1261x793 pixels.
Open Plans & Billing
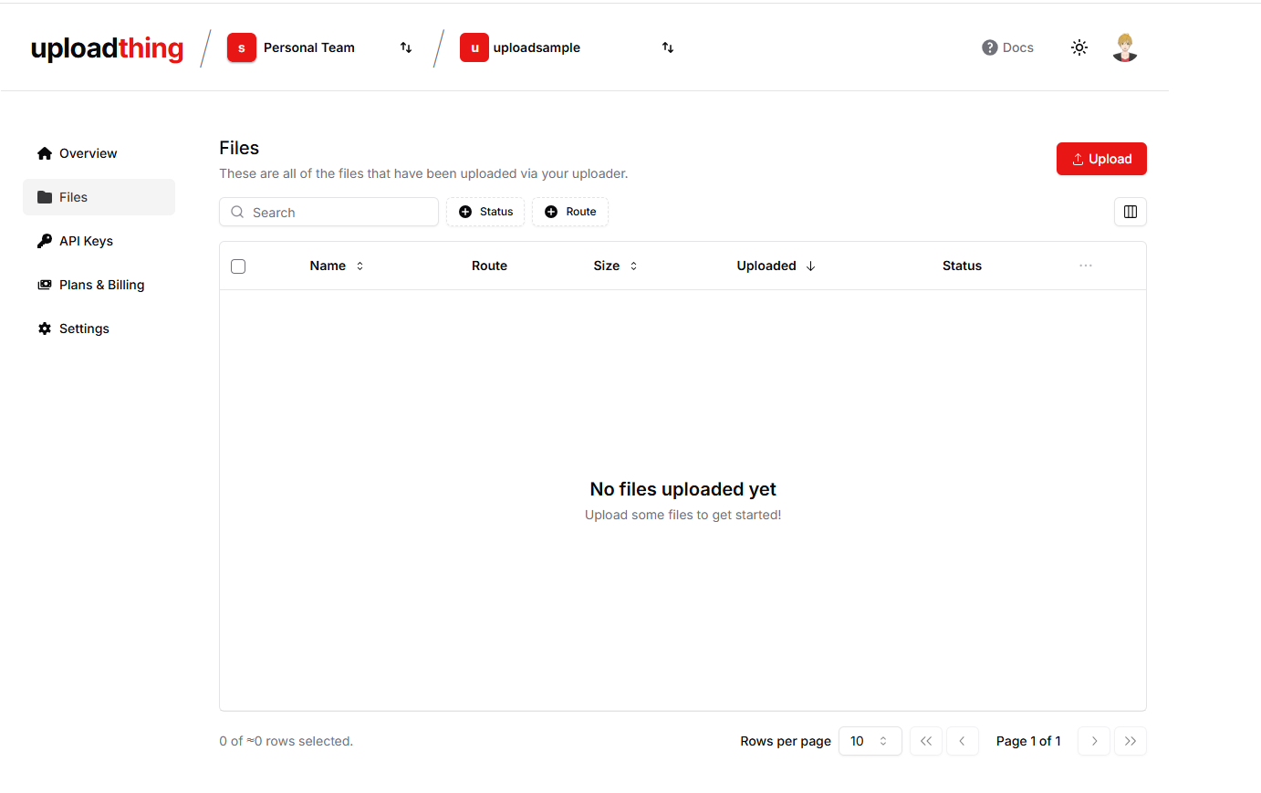[99, 285]
